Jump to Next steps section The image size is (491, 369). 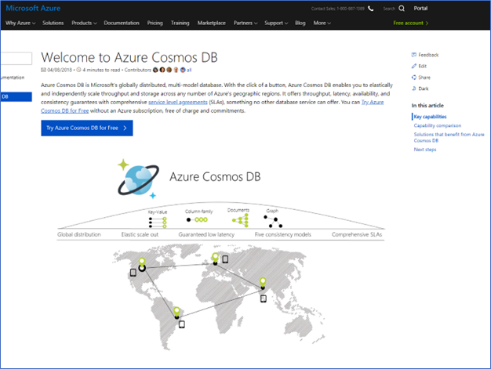pyautogui.click(x=425, y=150)
